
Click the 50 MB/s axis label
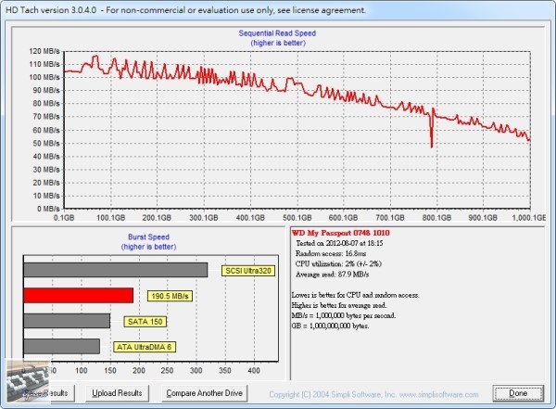[46, 144]
